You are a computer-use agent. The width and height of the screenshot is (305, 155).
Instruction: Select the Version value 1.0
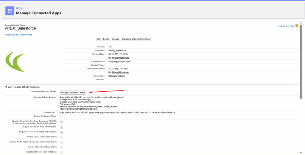click(110, 47)
